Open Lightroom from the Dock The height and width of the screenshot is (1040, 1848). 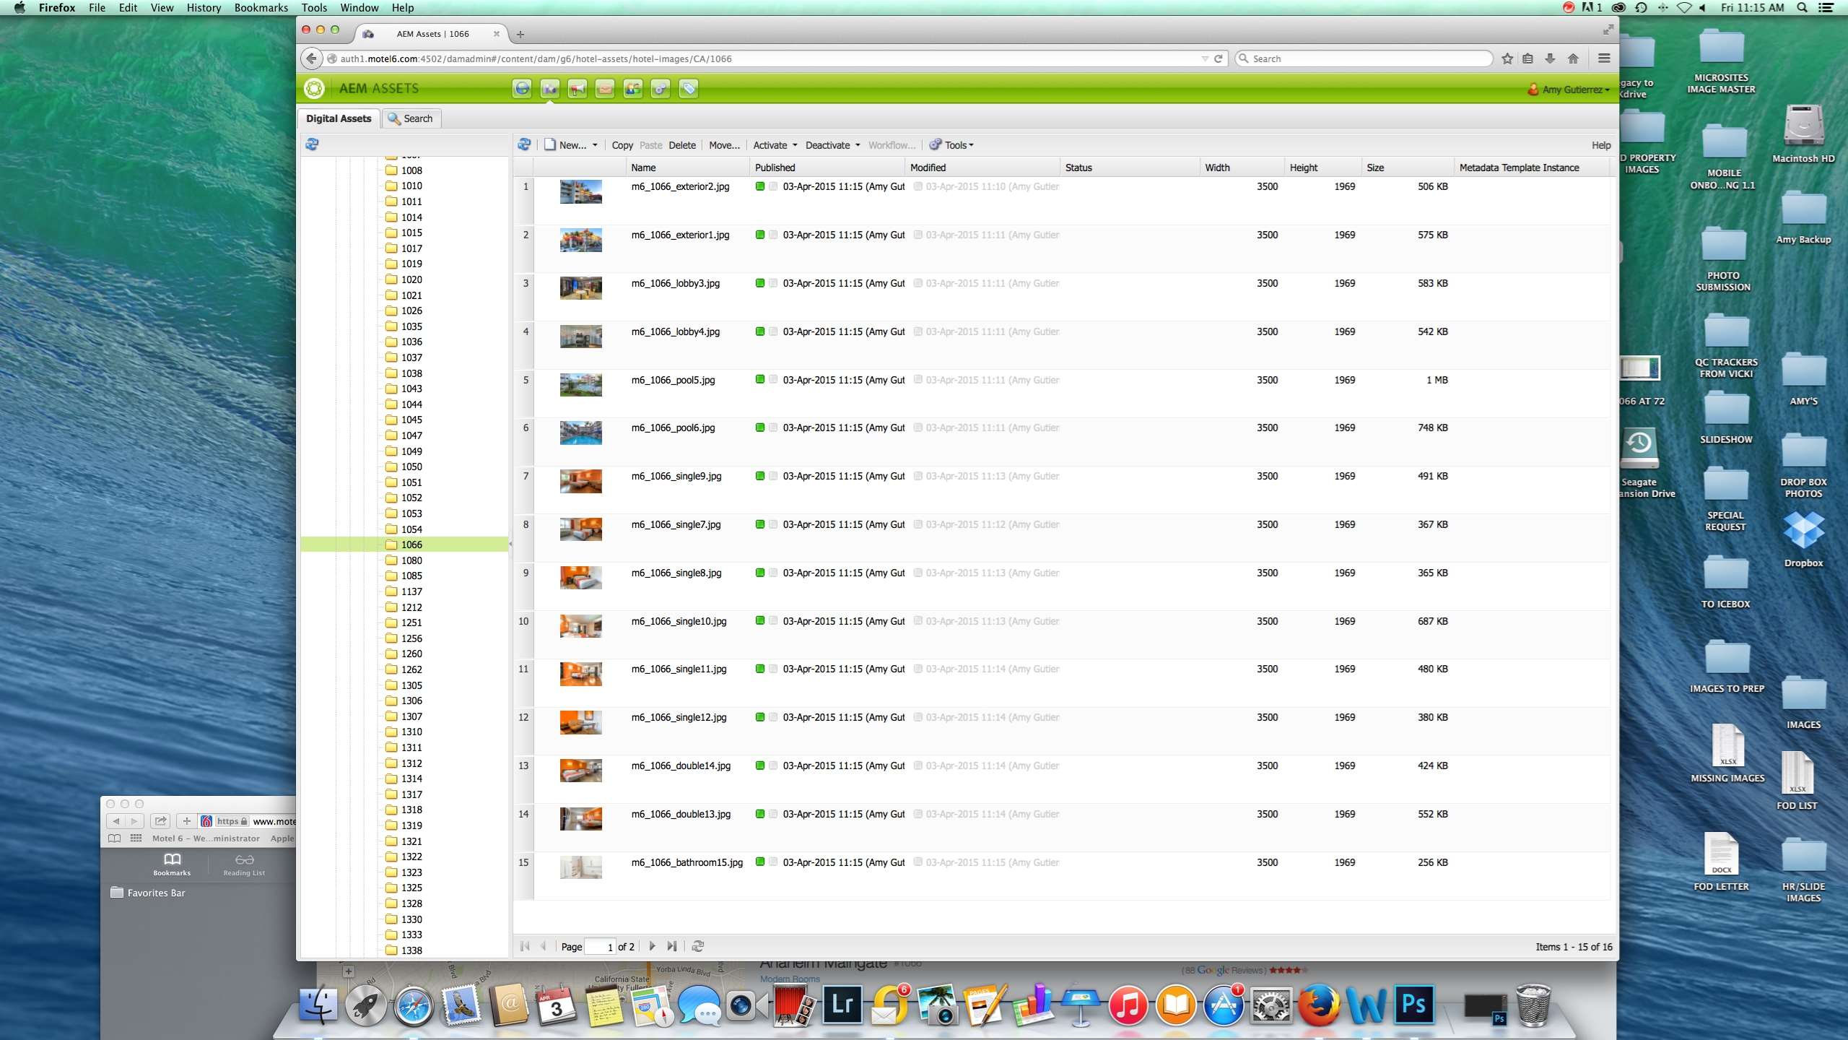[842, 1005]
